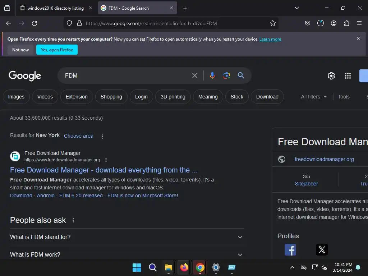
Task: Start Google voice search microphone
Action: point(212,75)
